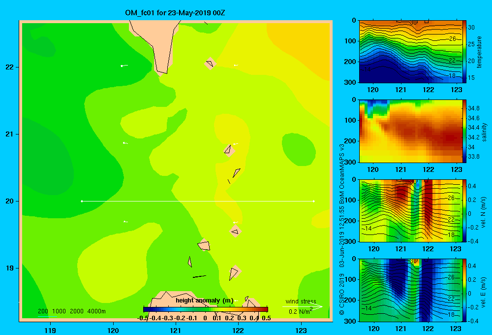Click the white wind stress reference arrow

pyautogui.click(x=302, y=306)
